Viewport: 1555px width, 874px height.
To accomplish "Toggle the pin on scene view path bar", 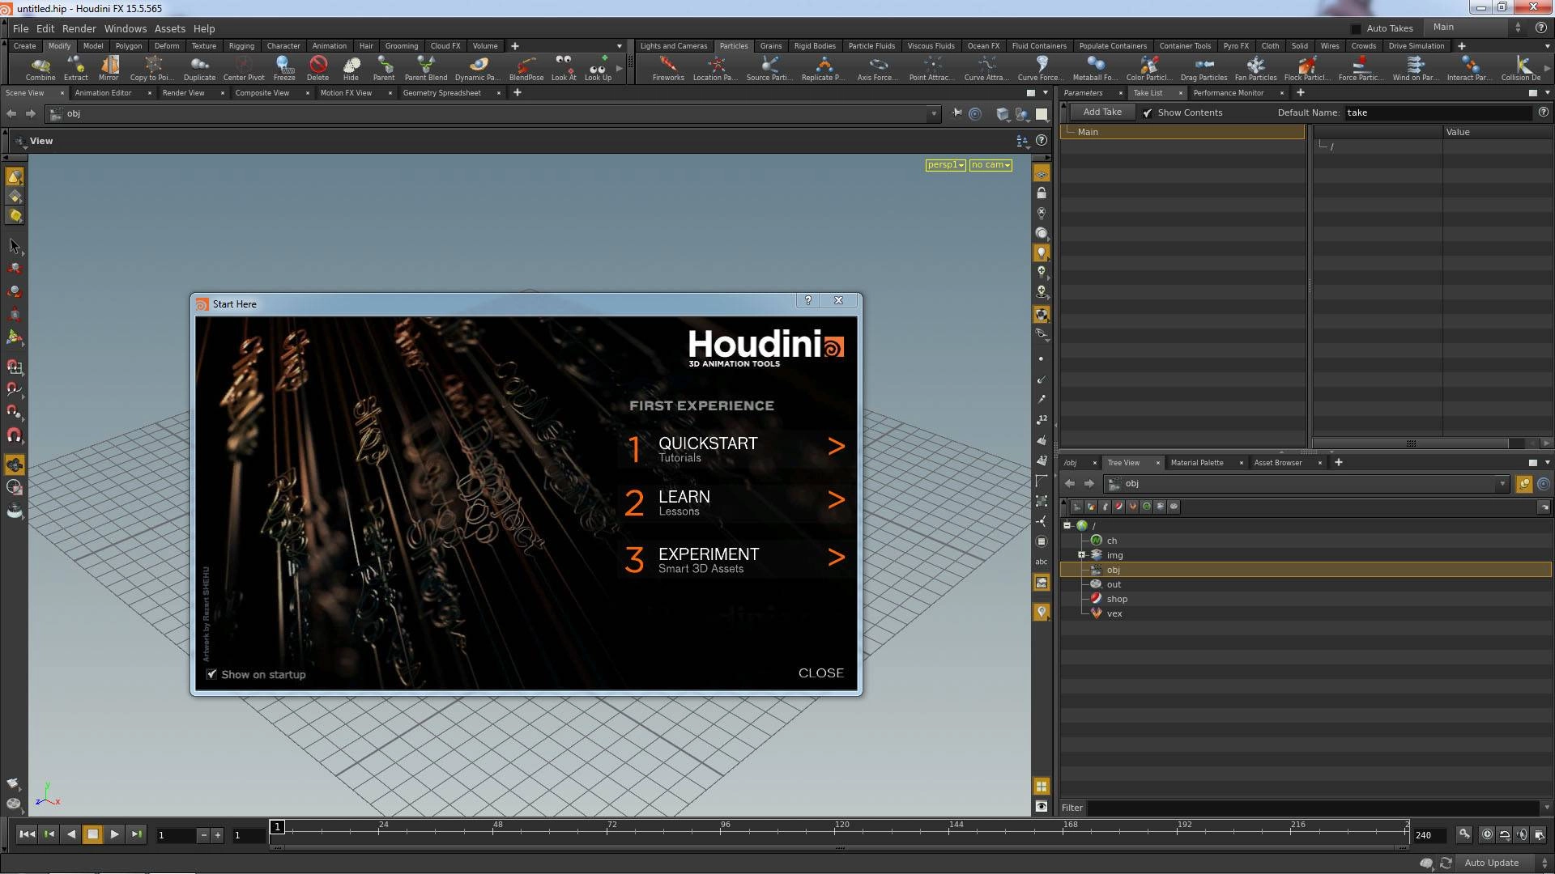I will [x=956, y=113].
